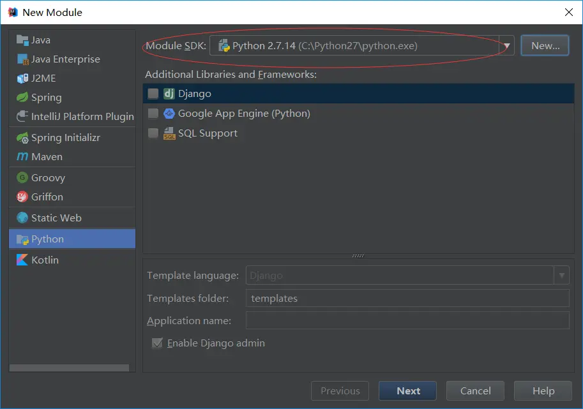Click the Griffon icon
This screenshot has height=409, width=583.
point(22,197)
